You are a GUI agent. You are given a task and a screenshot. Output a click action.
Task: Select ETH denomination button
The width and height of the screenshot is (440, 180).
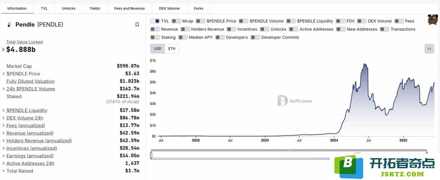[x=172, y=49]
